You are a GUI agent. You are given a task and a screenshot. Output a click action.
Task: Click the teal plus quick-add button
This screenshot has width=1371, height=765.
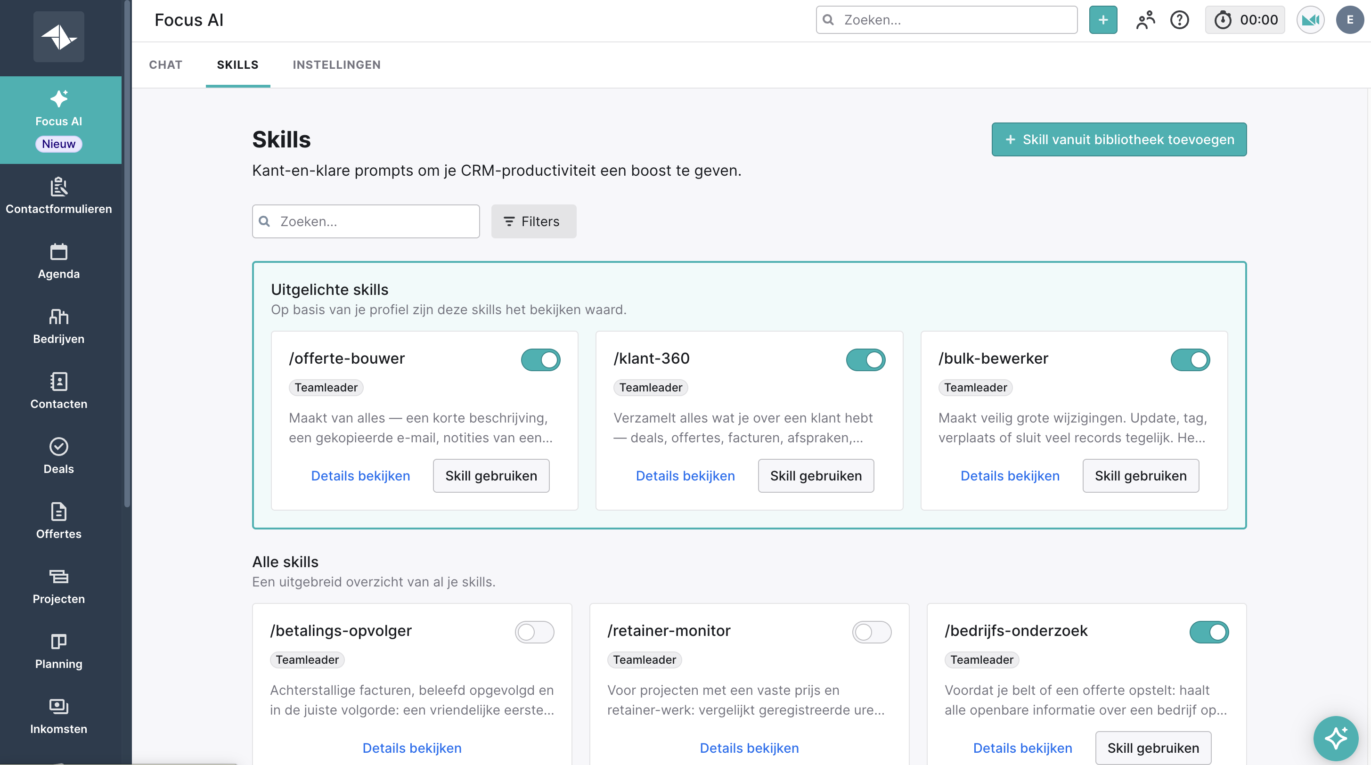tap(1103, 20)
